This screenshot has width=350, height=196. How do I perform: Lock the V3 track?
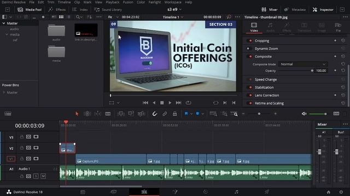click(22, 137)
